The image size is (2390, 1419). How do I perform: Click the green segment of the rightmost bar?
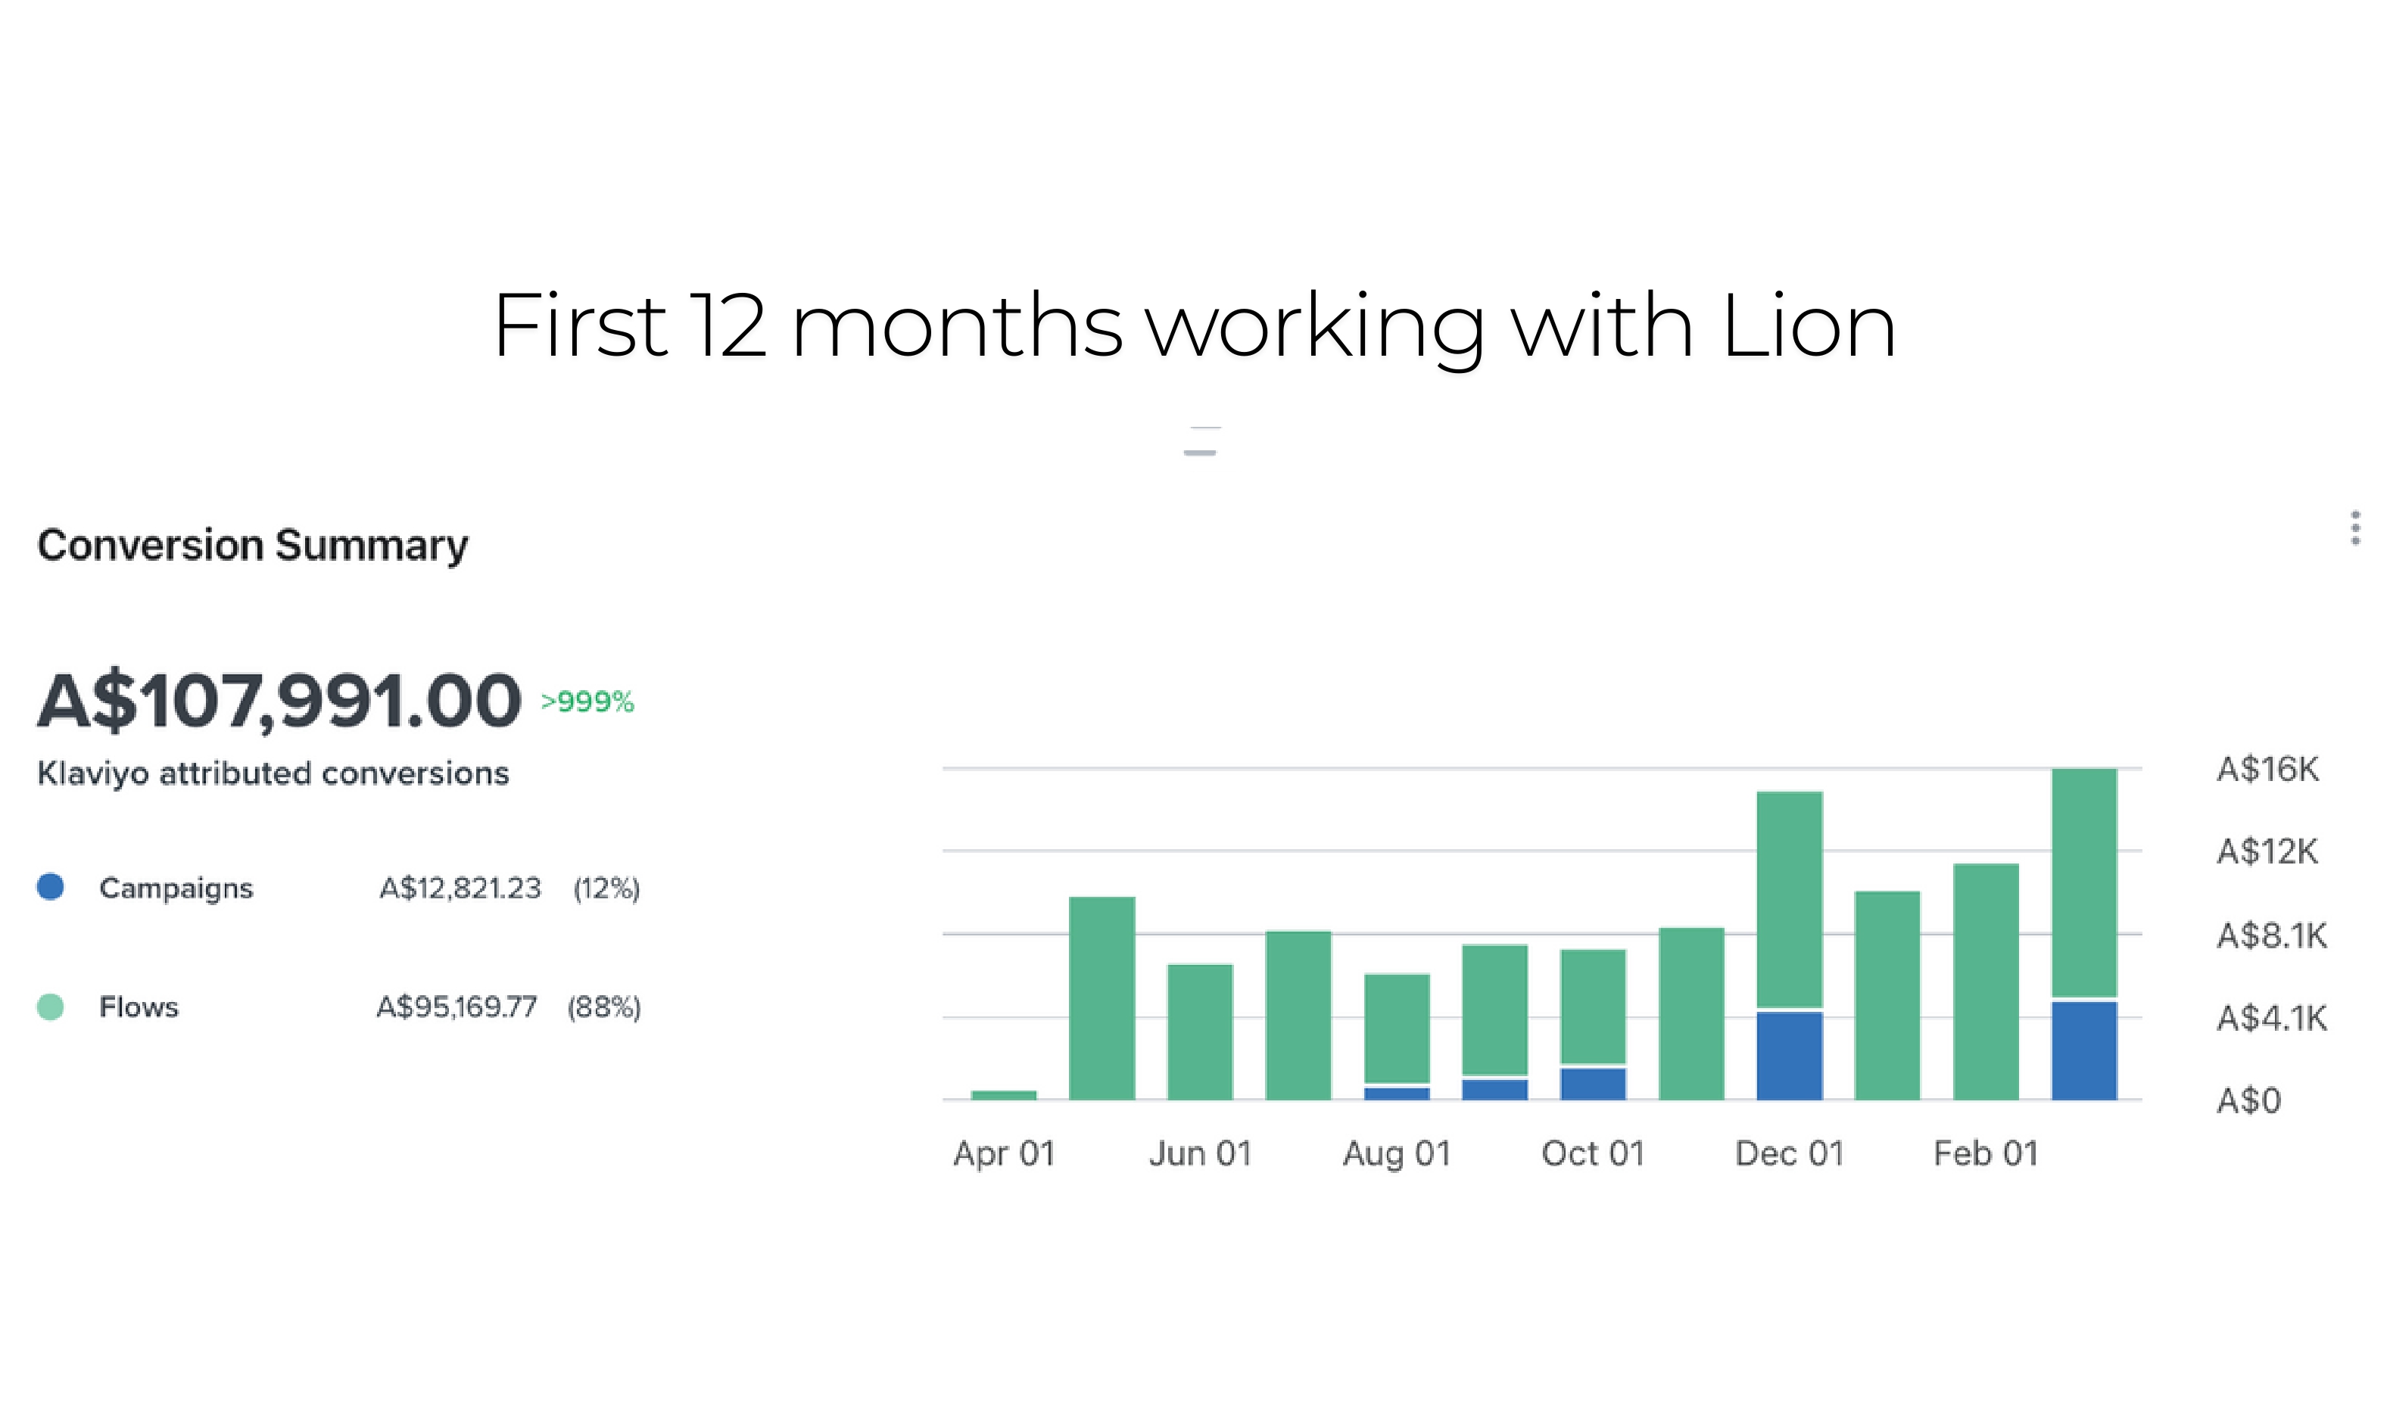(2084, 882)
